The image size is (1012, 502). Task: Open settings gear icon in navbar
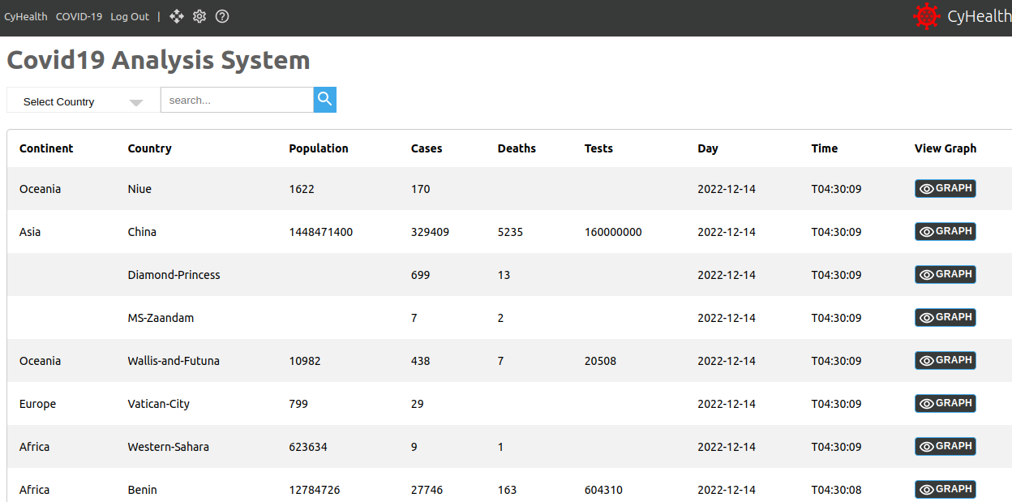coord(199,16)
